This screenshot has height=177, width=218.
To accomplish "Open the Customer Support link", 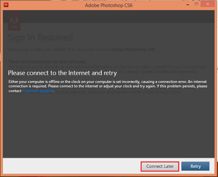I will (37, 91).
